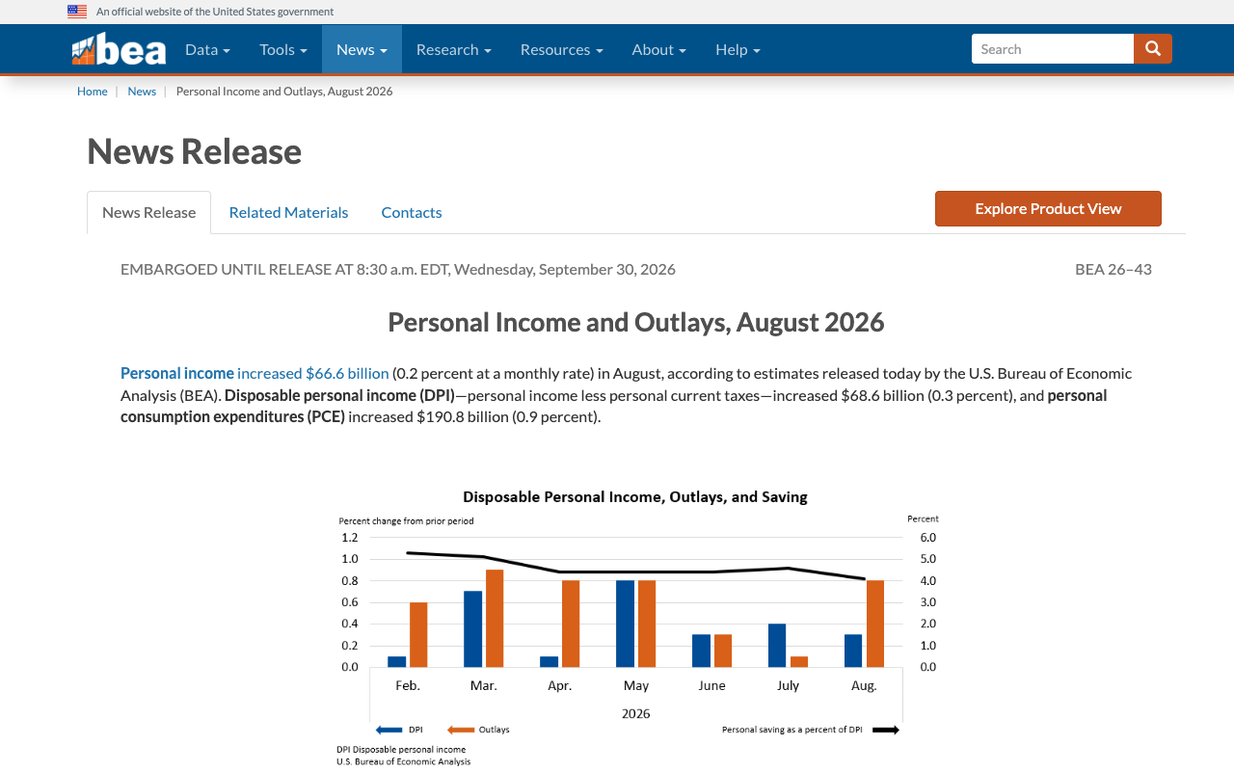Click the 'Feb.' axis label

coord(408,685)
